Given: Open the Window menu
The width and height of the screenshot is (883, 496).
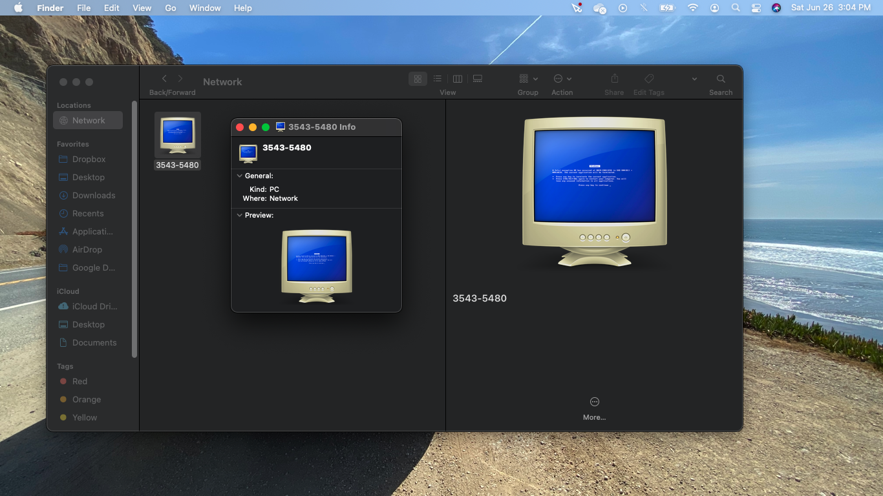Looking at the screenshot, I should point(205,8).
